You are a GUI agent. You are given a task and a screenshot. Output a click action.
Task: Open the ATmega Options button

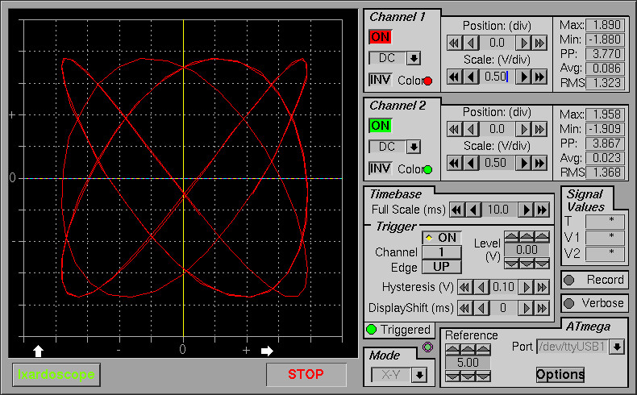560,374
